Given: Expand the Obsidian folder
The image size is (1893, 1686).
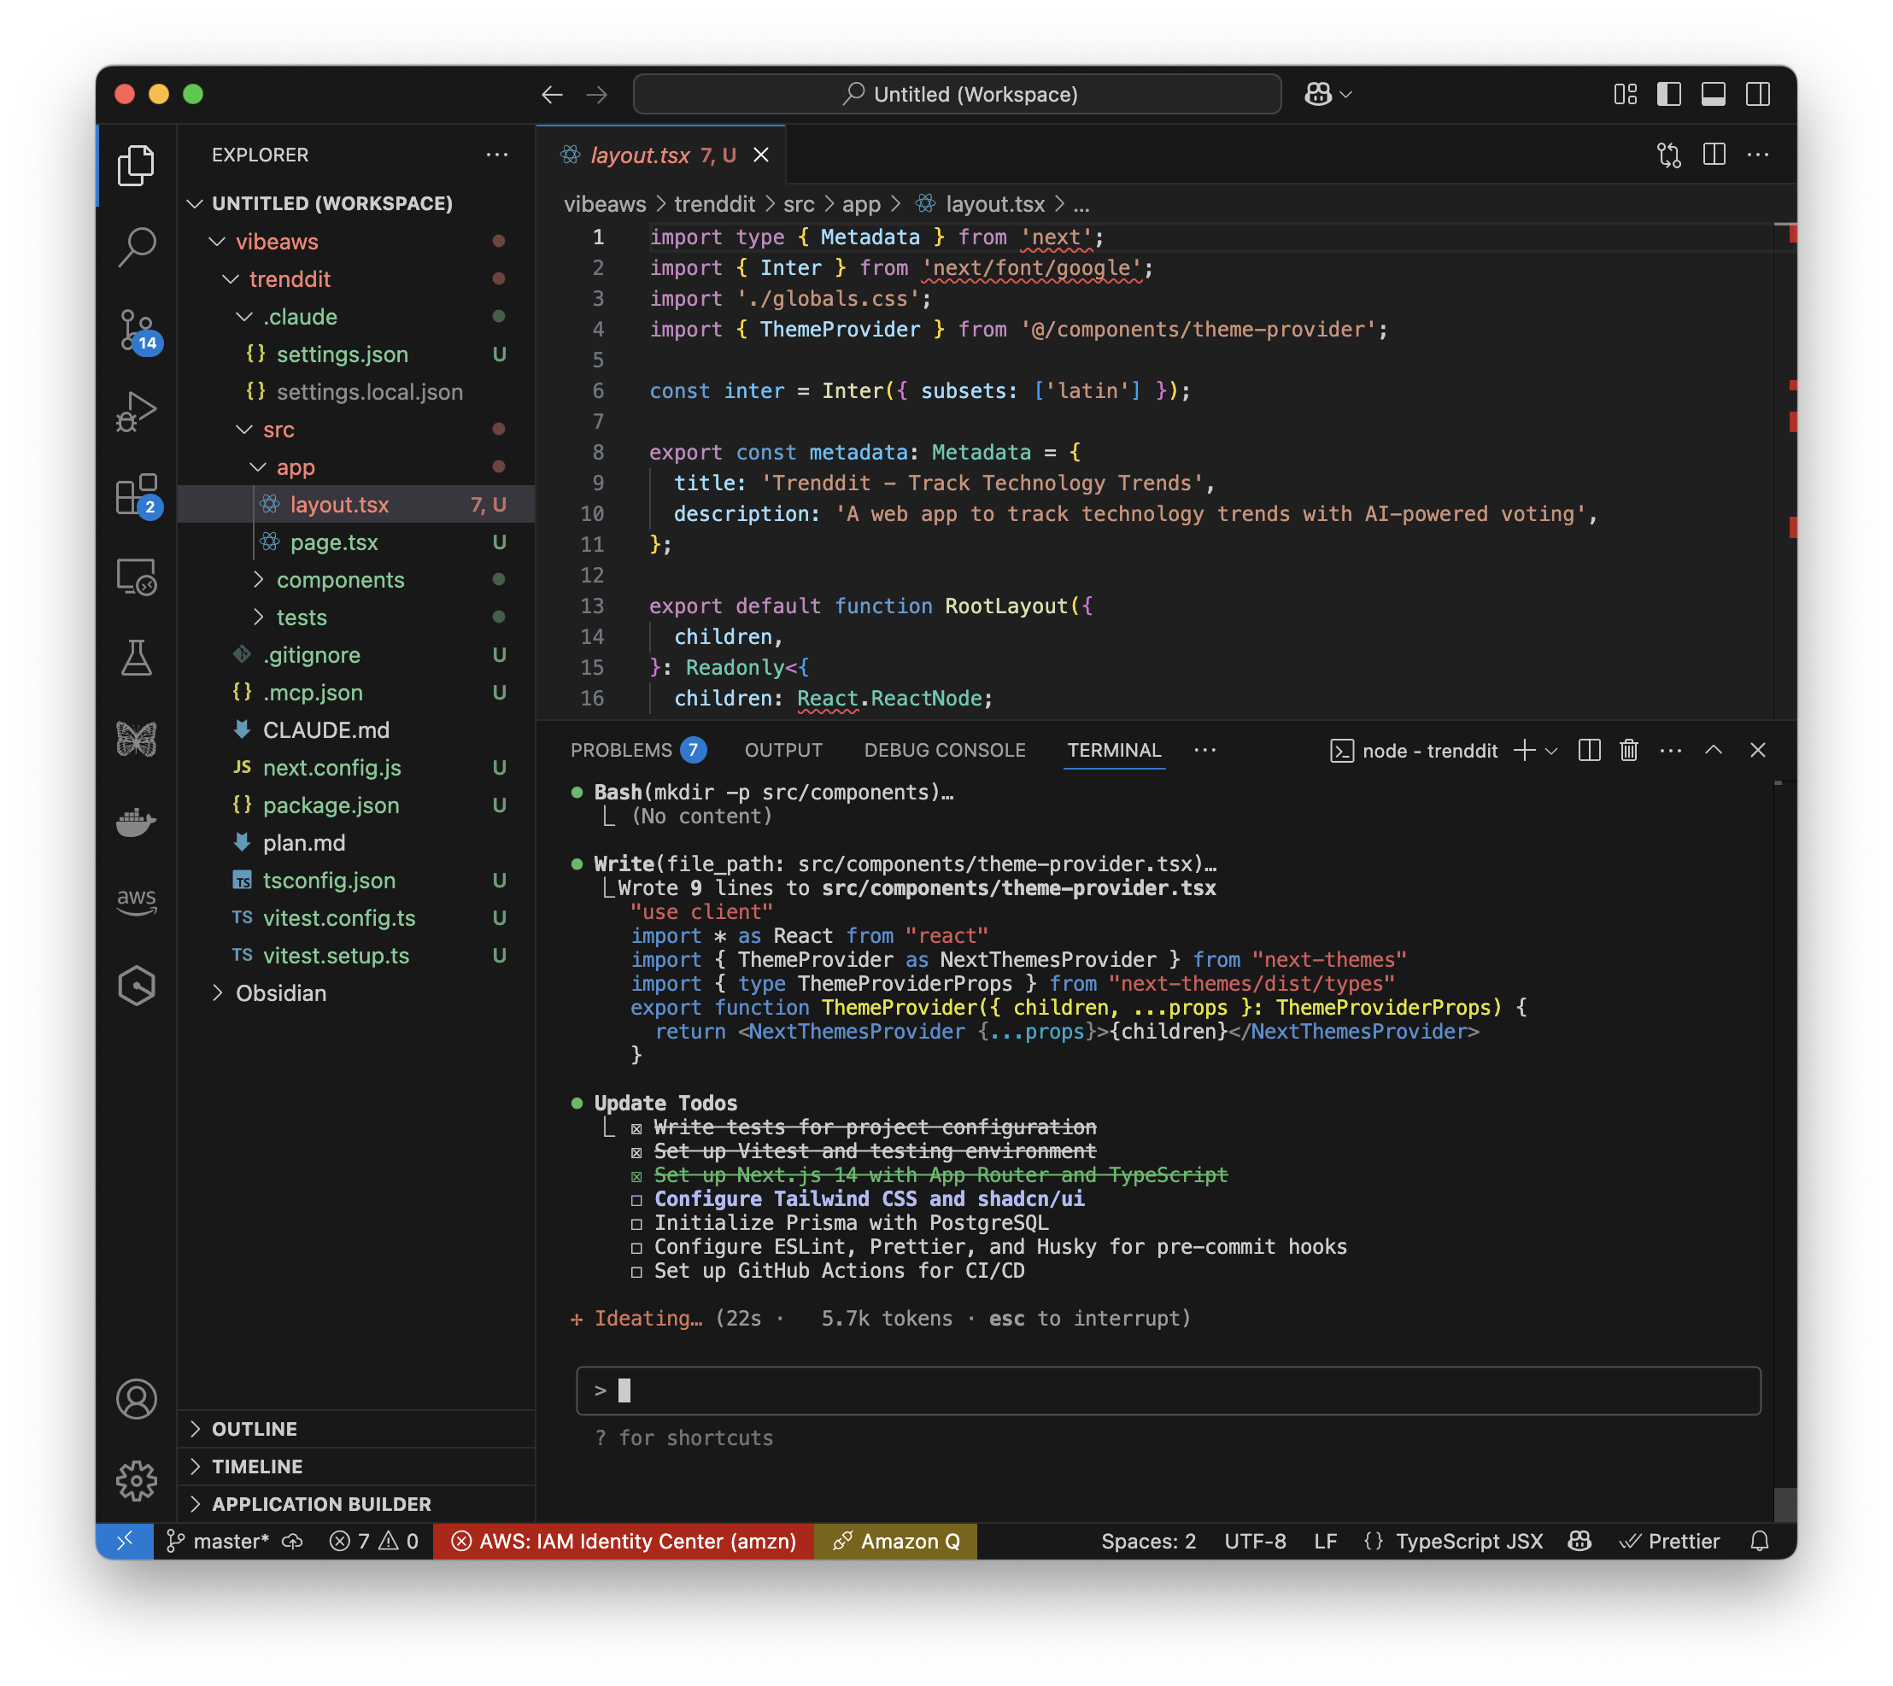Looking at the screenshot, I should click(281, 993).
